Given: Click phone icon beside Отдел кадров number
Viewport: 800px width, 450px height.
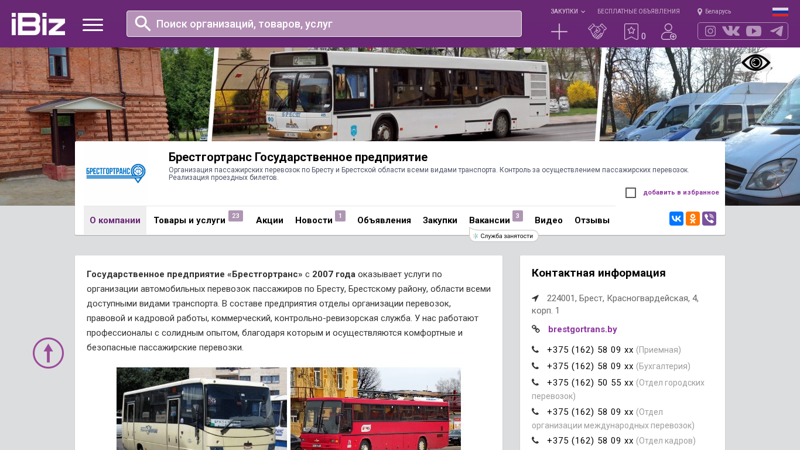Looking at the screenshot, I should (x=535, y=441).
